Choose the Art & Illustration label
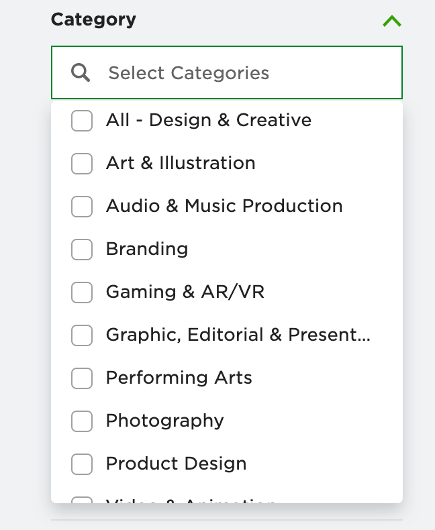This screenshot has width=435, height=530. (181, 163)
